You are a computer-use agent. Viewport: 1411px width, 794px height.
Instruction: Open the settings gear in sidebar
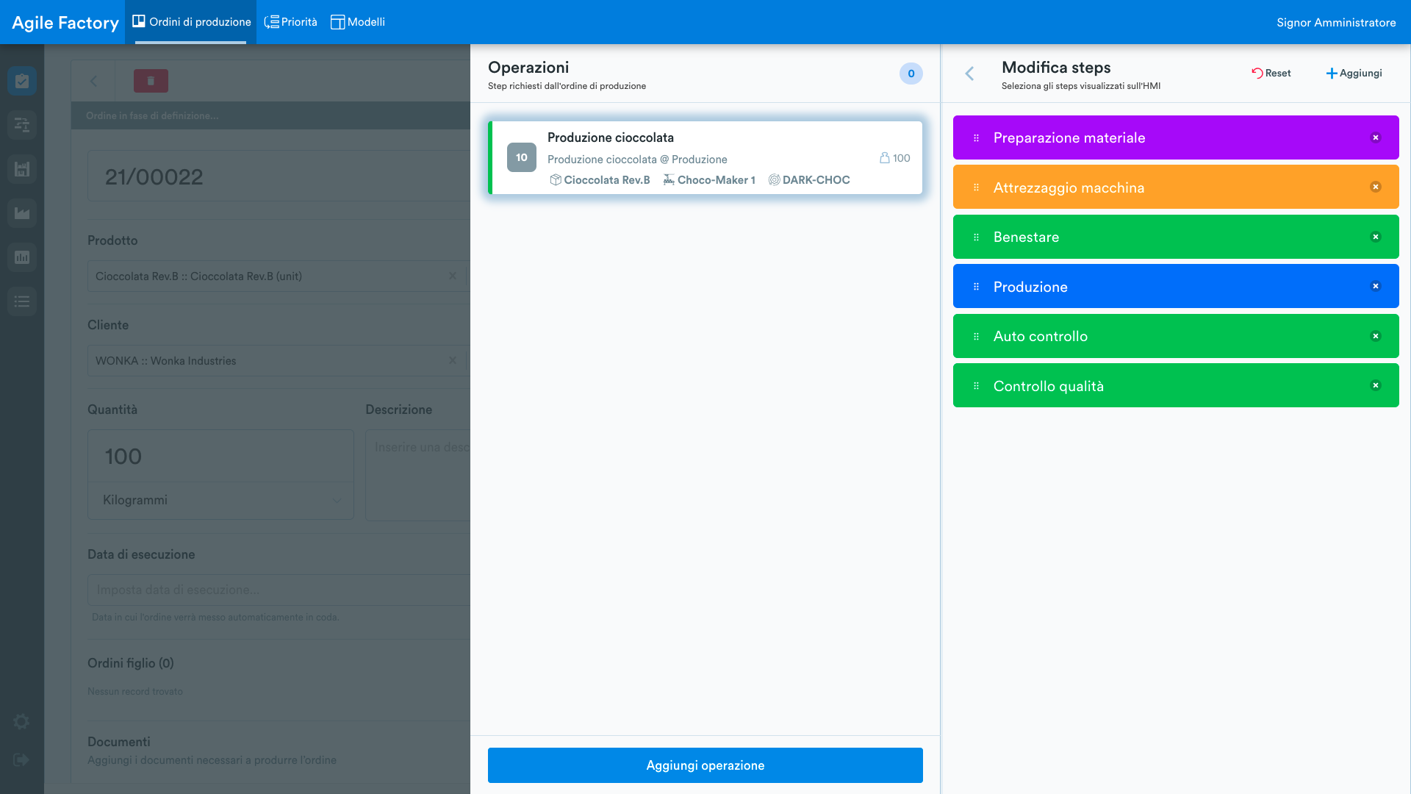pos(21,722)
